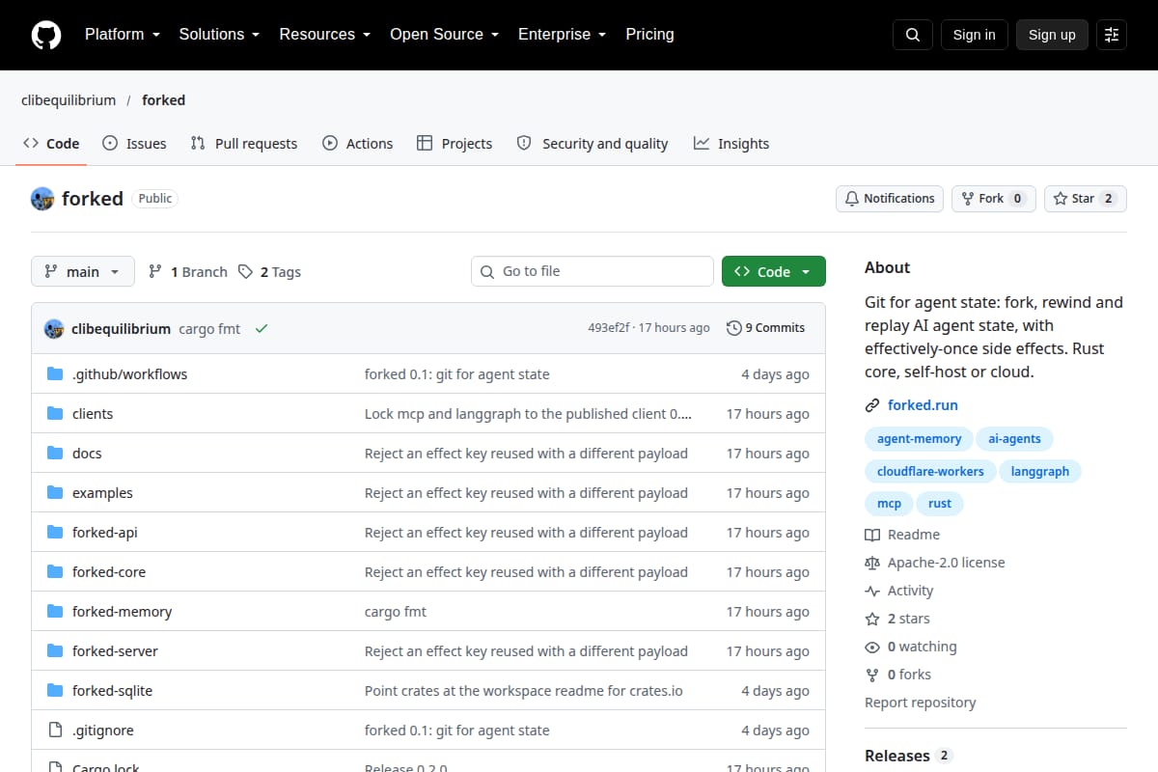Click the Fork button
Viewport: 1158px width, 772px height.
click(994, 199)
